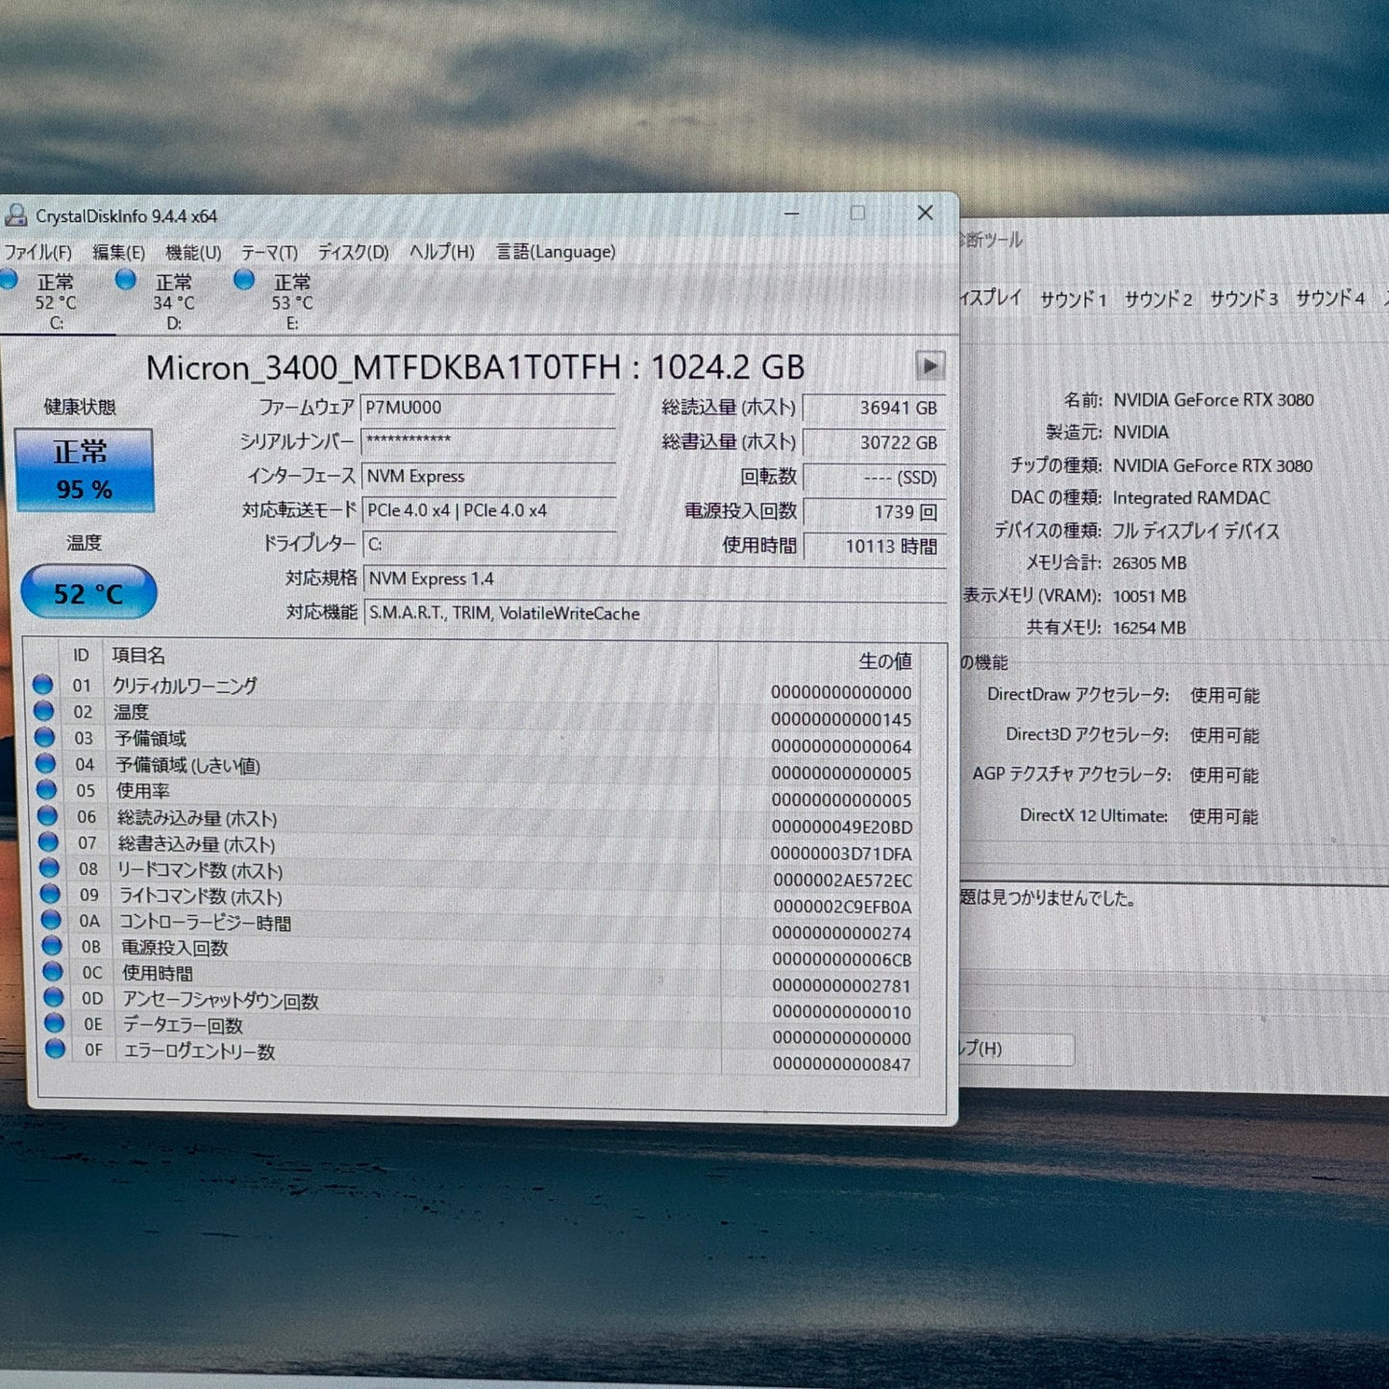1389x1389 pixels.
Task: Click the ドライブレター field showing C:
Action: pos(487,544)
